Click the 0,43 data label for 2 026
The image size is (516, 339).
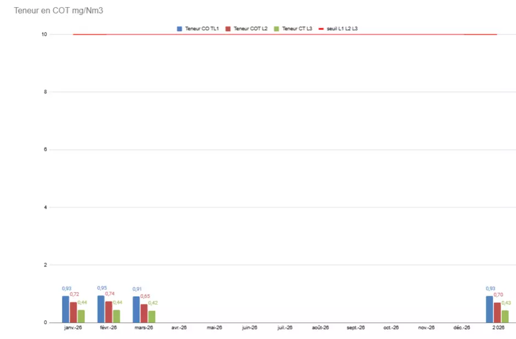pos(506,303)
